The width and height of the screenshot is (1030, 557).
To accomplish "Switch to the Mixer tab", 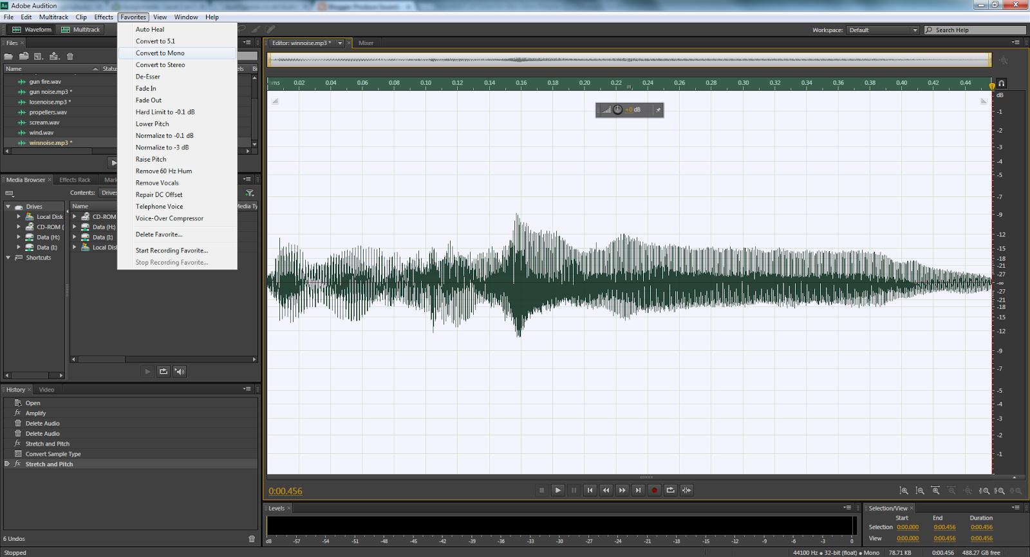I will [x=366, y=43].
